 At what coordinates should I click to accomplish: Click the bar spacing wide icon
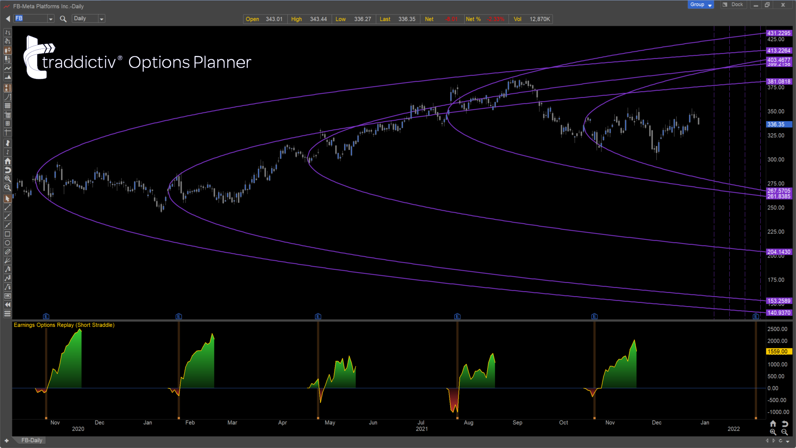(x=7, y=143)
